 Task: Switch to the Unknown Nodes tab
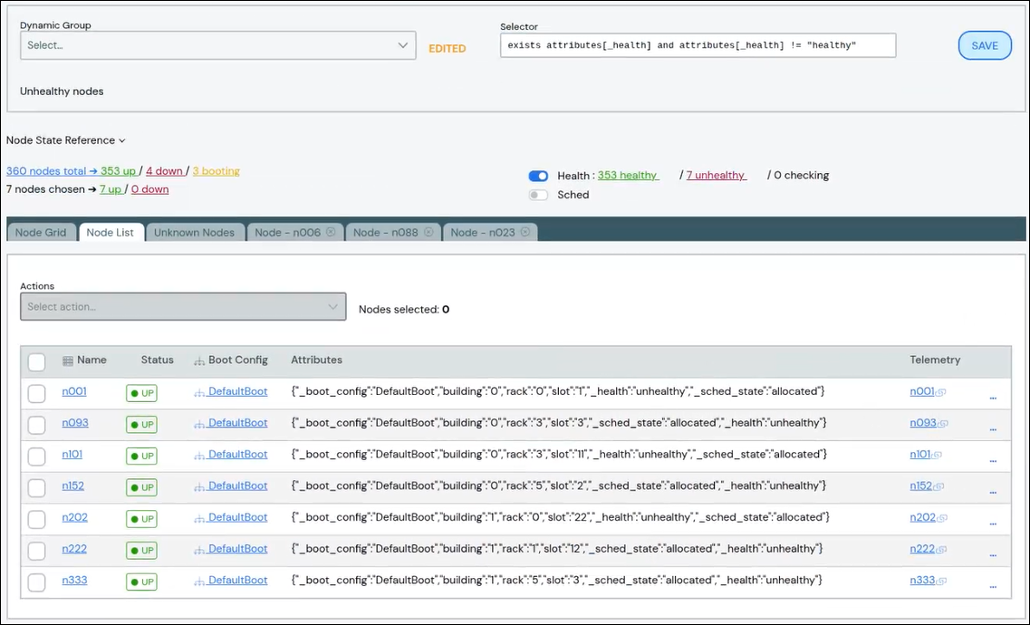click(194, 233)
